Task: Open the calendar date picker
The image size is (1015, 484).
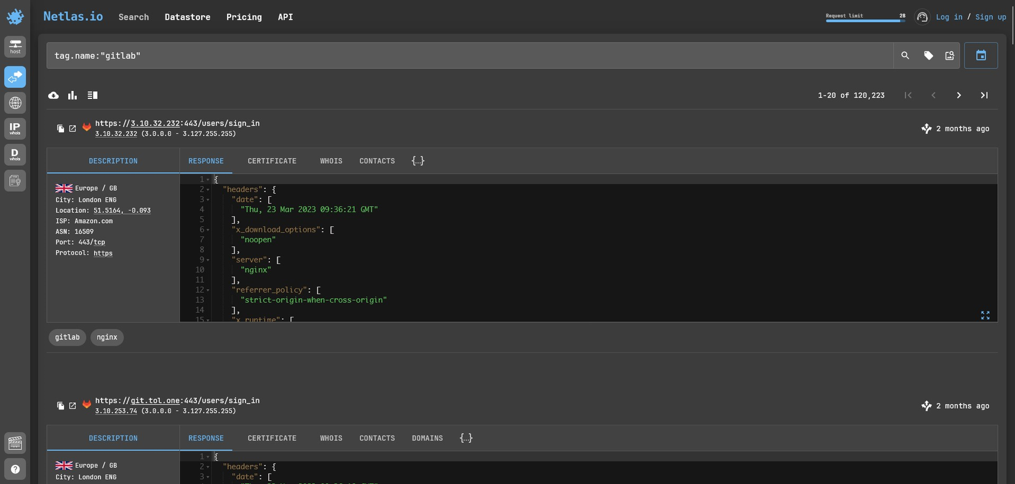Action: pos(981,55)
